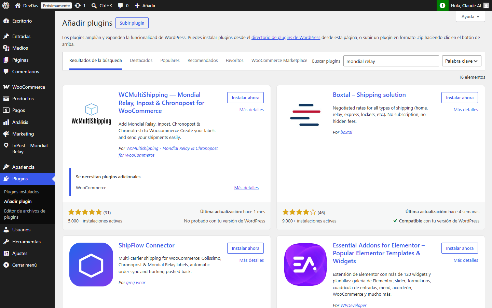Click the Usuarios person icon
The image size is (492, 308).
(6, 230)
